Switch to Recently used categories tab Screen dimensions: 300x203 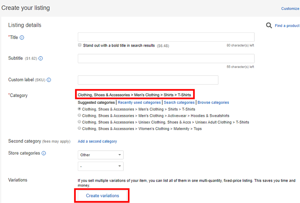[x=139, y=103]
